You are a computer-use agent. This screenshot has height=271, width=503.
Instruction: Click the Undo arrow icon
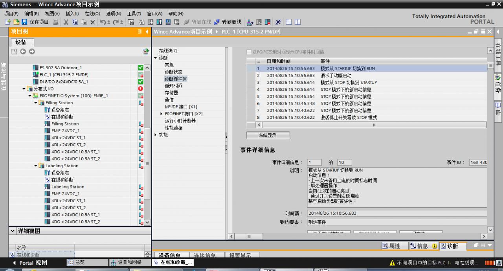pos(103,22)
